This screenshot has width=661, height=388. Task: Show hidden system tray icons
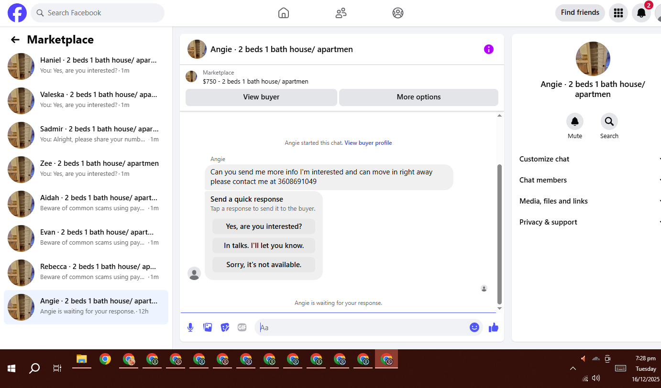573,368
